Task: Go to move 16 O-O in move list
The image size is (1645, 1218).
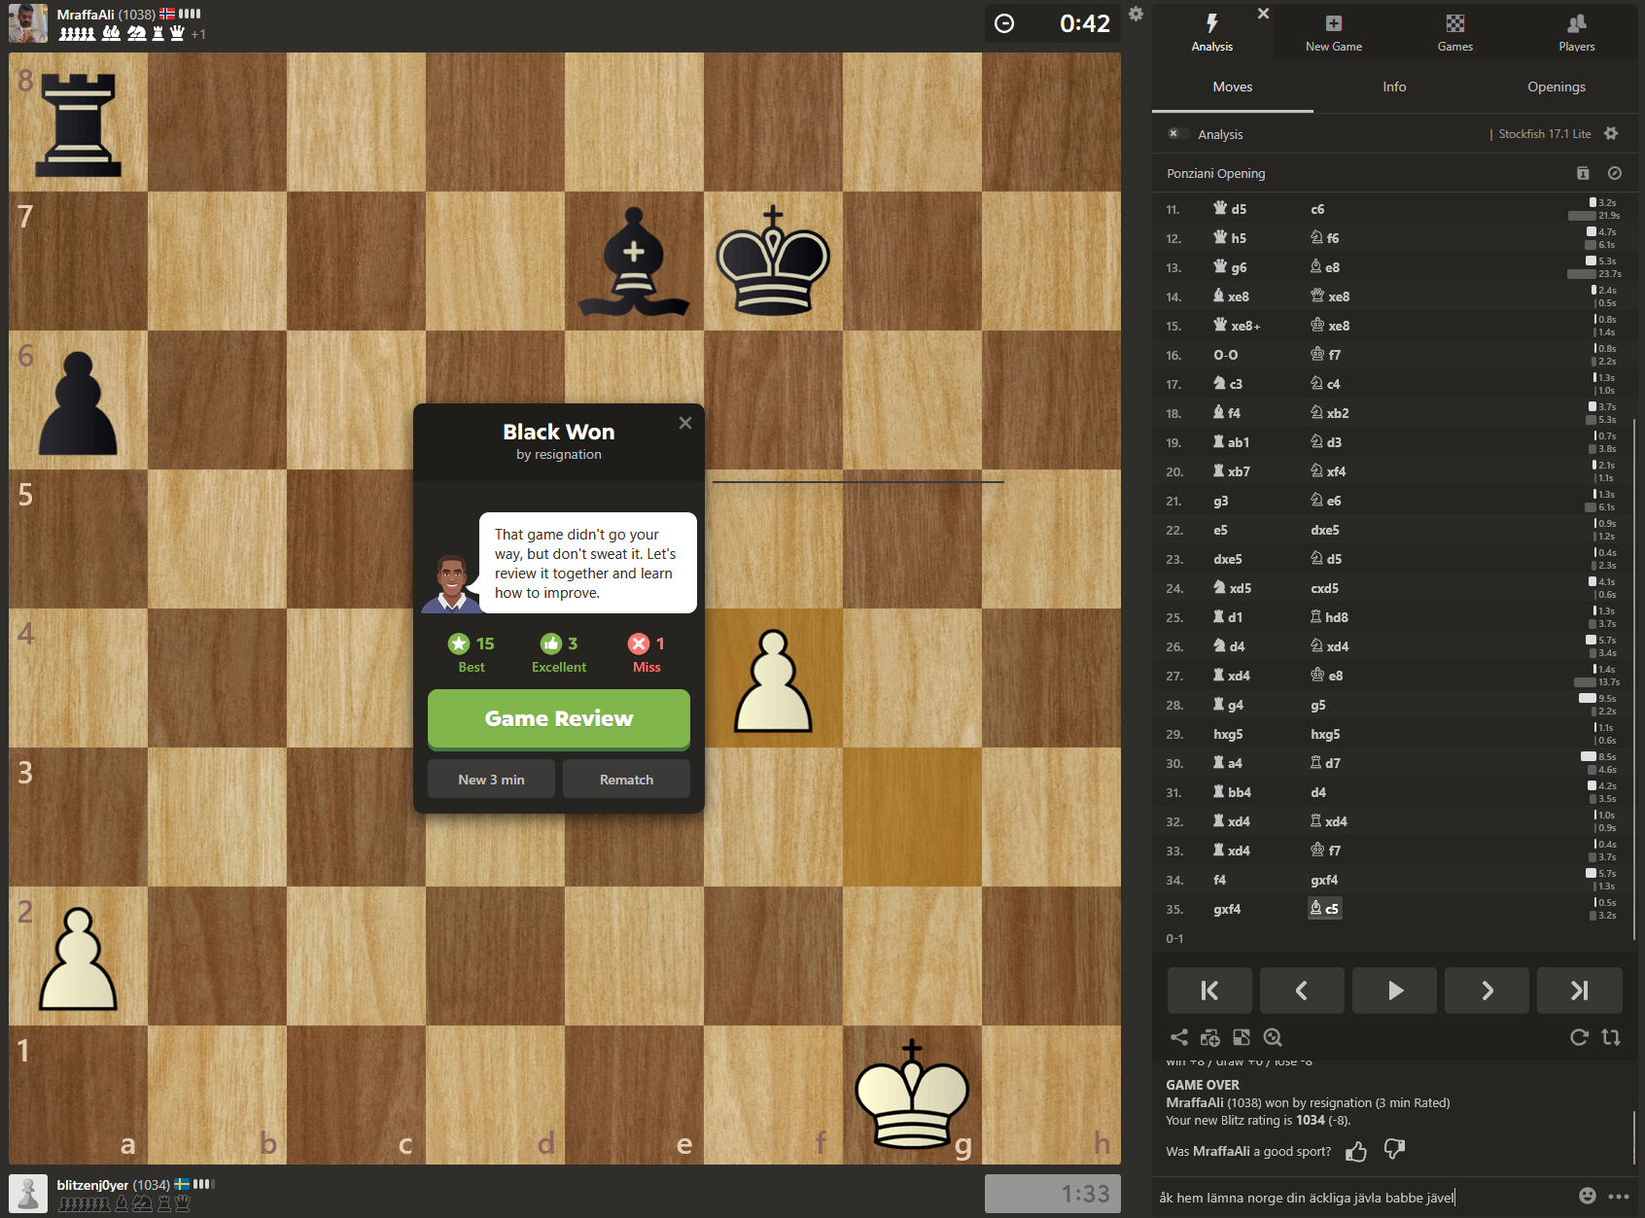Action: (x=1226, y=355)
